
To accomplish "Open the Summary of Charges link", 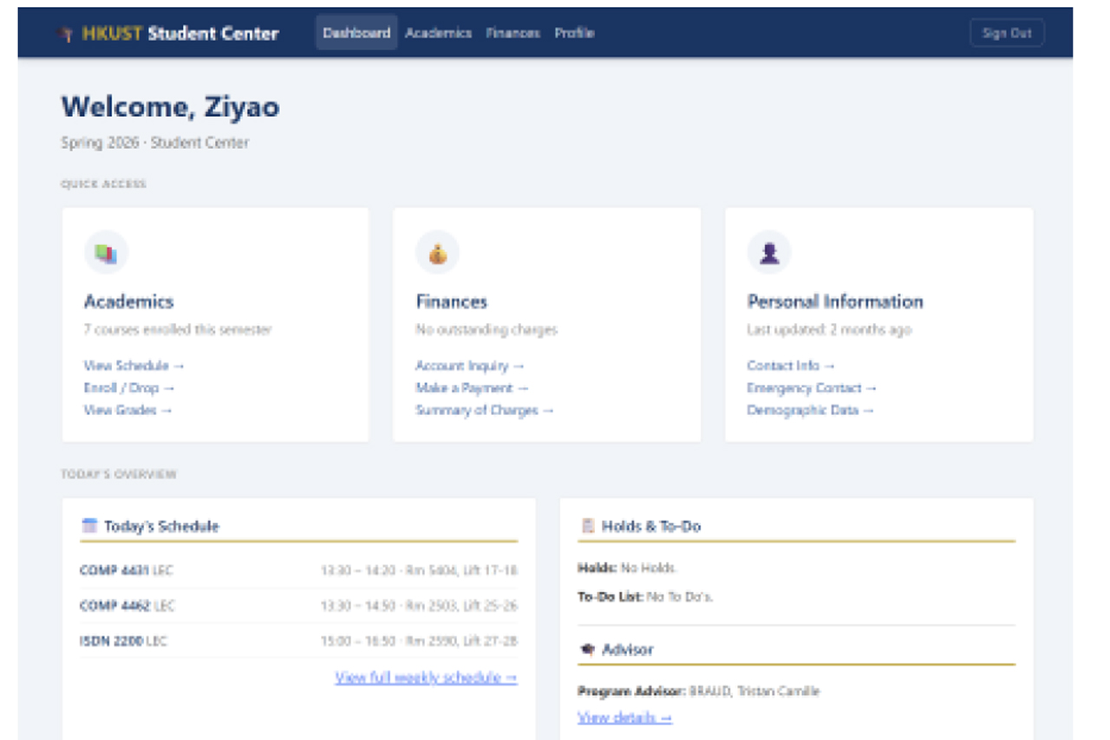I will [485, 410].
